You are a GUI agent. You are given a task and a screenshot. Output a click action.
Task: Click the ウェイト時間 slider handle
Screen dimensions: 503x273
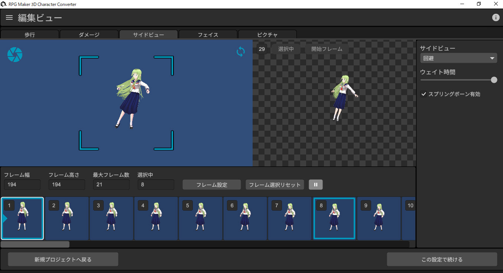494,79
